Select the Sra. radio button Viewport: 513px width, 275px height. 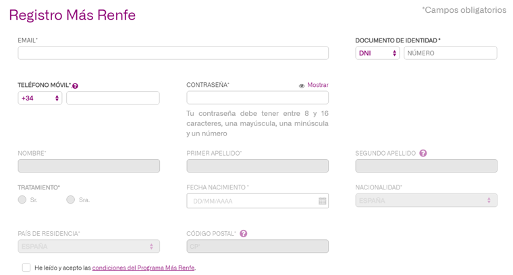[70, 200]
